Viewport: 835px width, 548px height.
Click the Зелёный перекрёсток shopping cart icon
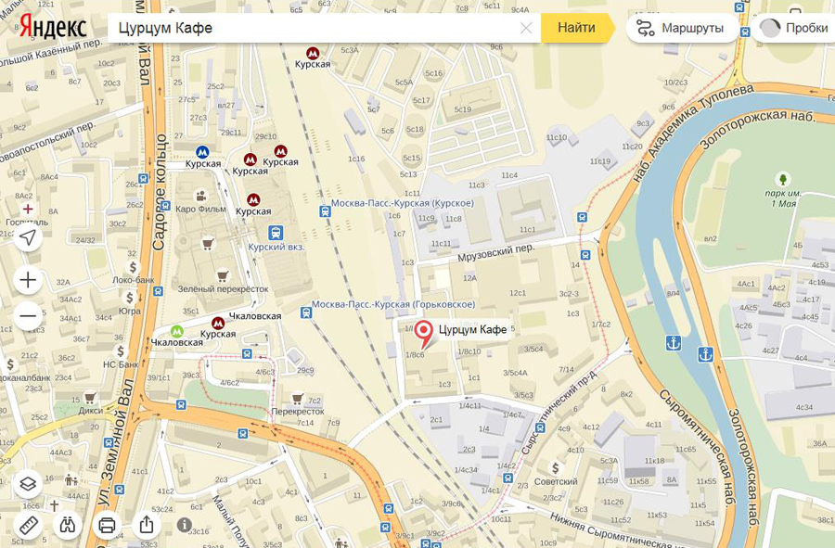click(223, 276)
